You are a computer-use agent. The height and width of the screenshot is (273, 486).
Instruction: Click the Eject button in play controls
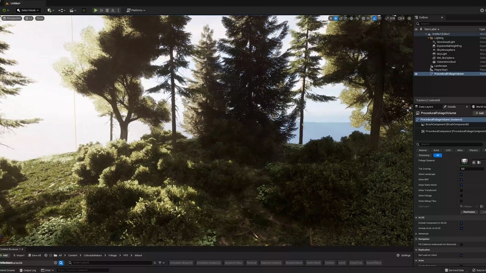[113, 10]
